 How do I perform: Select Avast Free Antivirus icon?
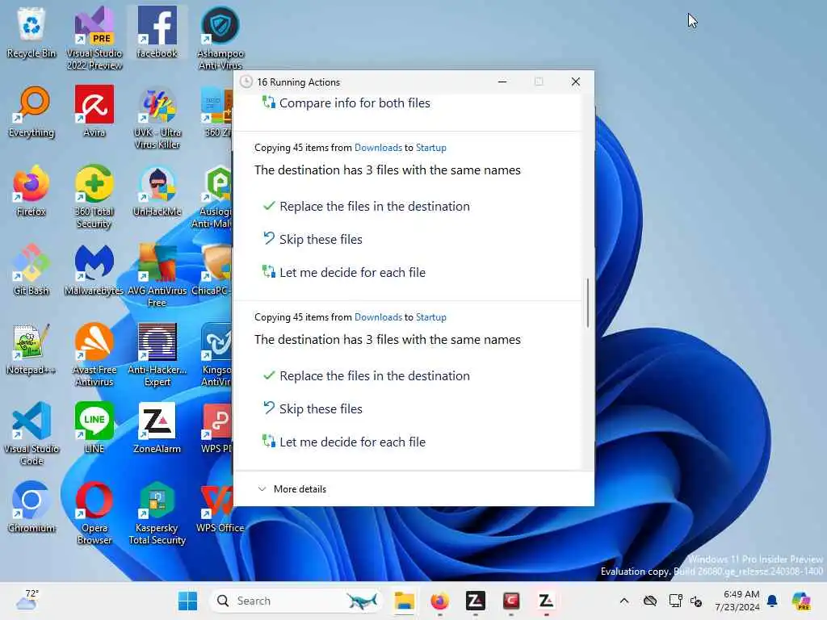point(94,354)
